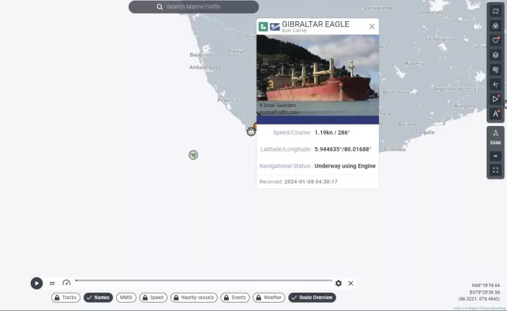507x311 pixels.
Task: Start track playback with play button
Action: click(x=37, y=284)
